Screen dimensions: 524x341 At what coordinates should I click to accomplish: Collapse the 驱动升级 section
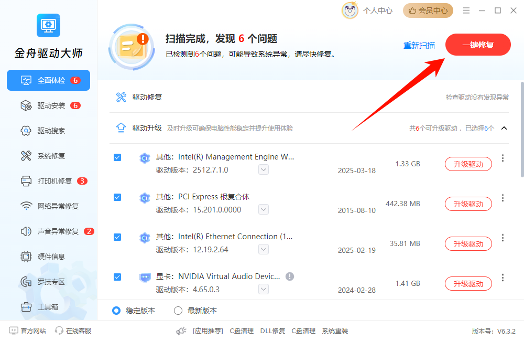pos(504,128)
